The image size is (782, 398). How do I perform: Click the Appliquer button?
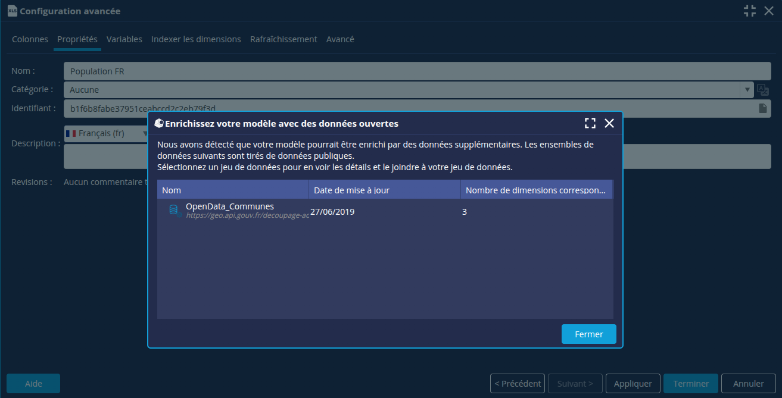(633, 384)
